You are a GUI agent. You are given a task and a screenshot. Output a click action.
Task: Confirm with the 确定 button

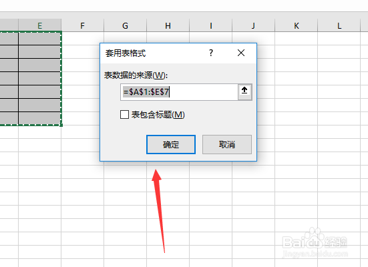point(171,145)
